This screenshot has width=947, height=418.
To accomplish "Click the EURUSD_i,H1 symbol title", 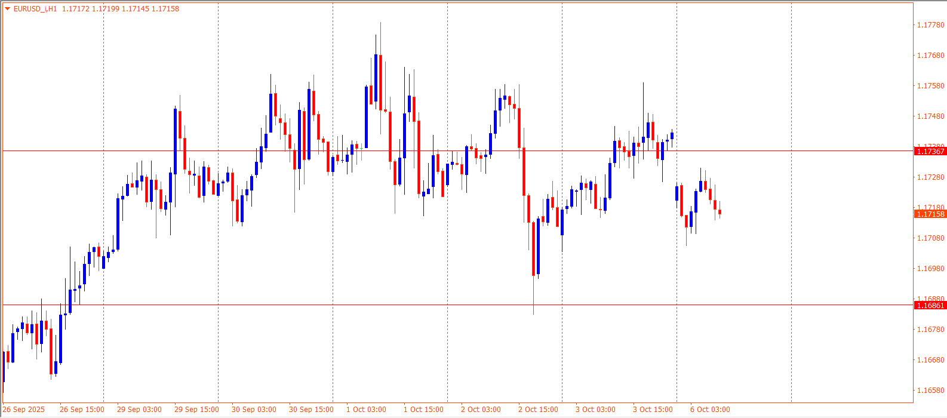I will [35, 9].
